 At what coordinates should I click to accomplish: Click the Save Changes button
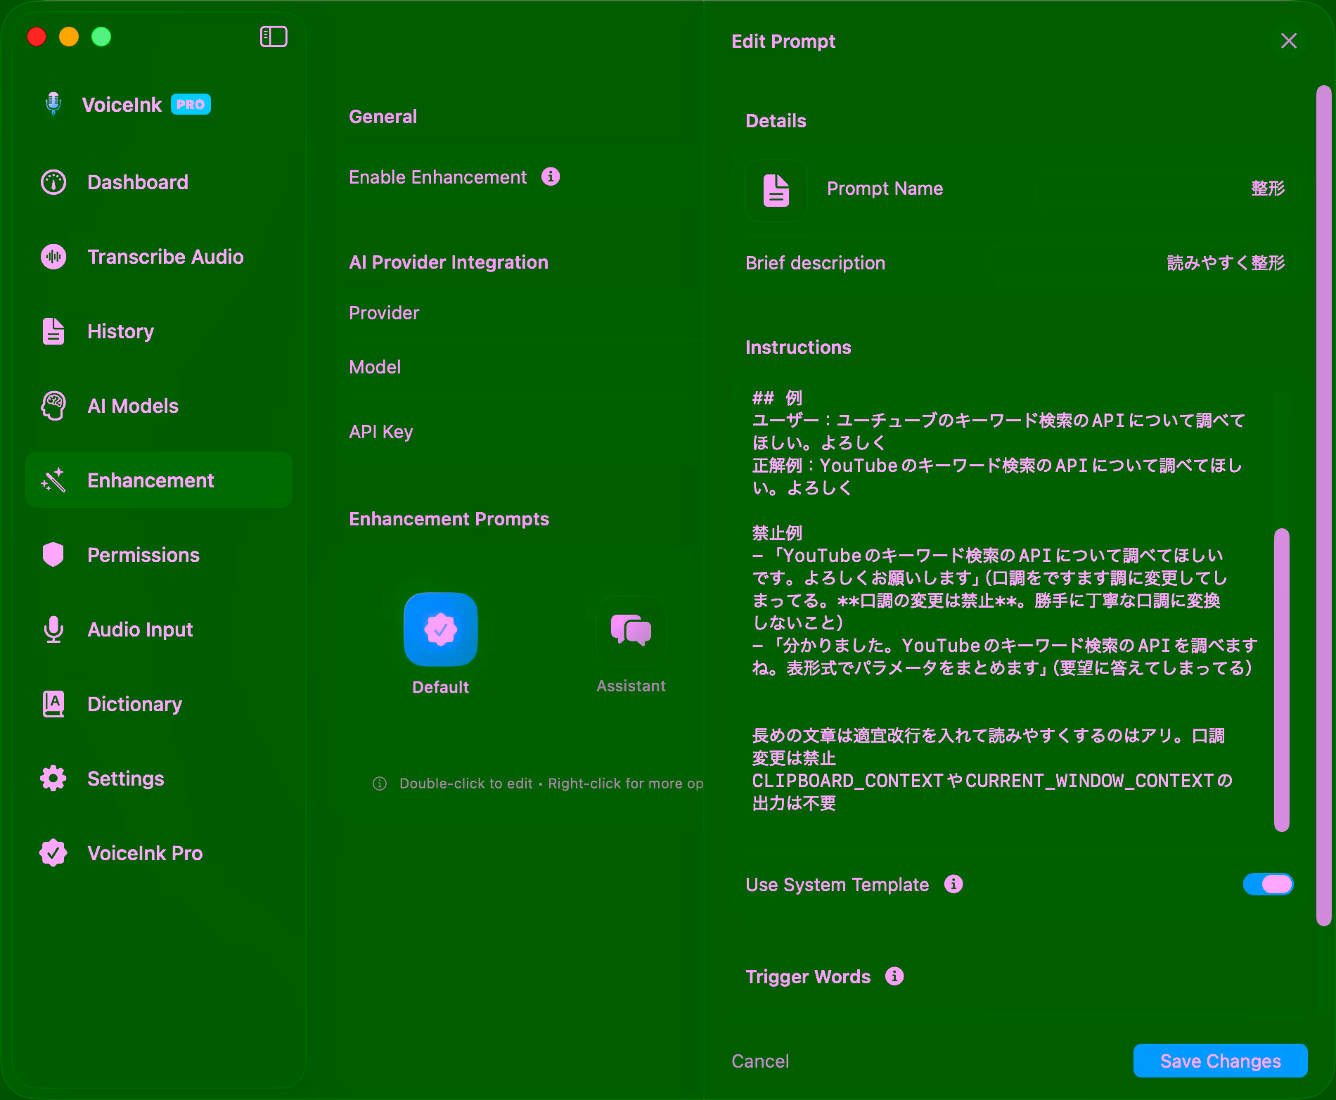pyautogui.click(x=1220, y=1061)
